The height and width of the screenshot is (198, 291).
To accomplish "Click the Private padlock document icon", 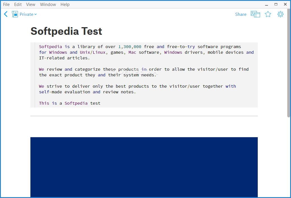I will 15,14.
